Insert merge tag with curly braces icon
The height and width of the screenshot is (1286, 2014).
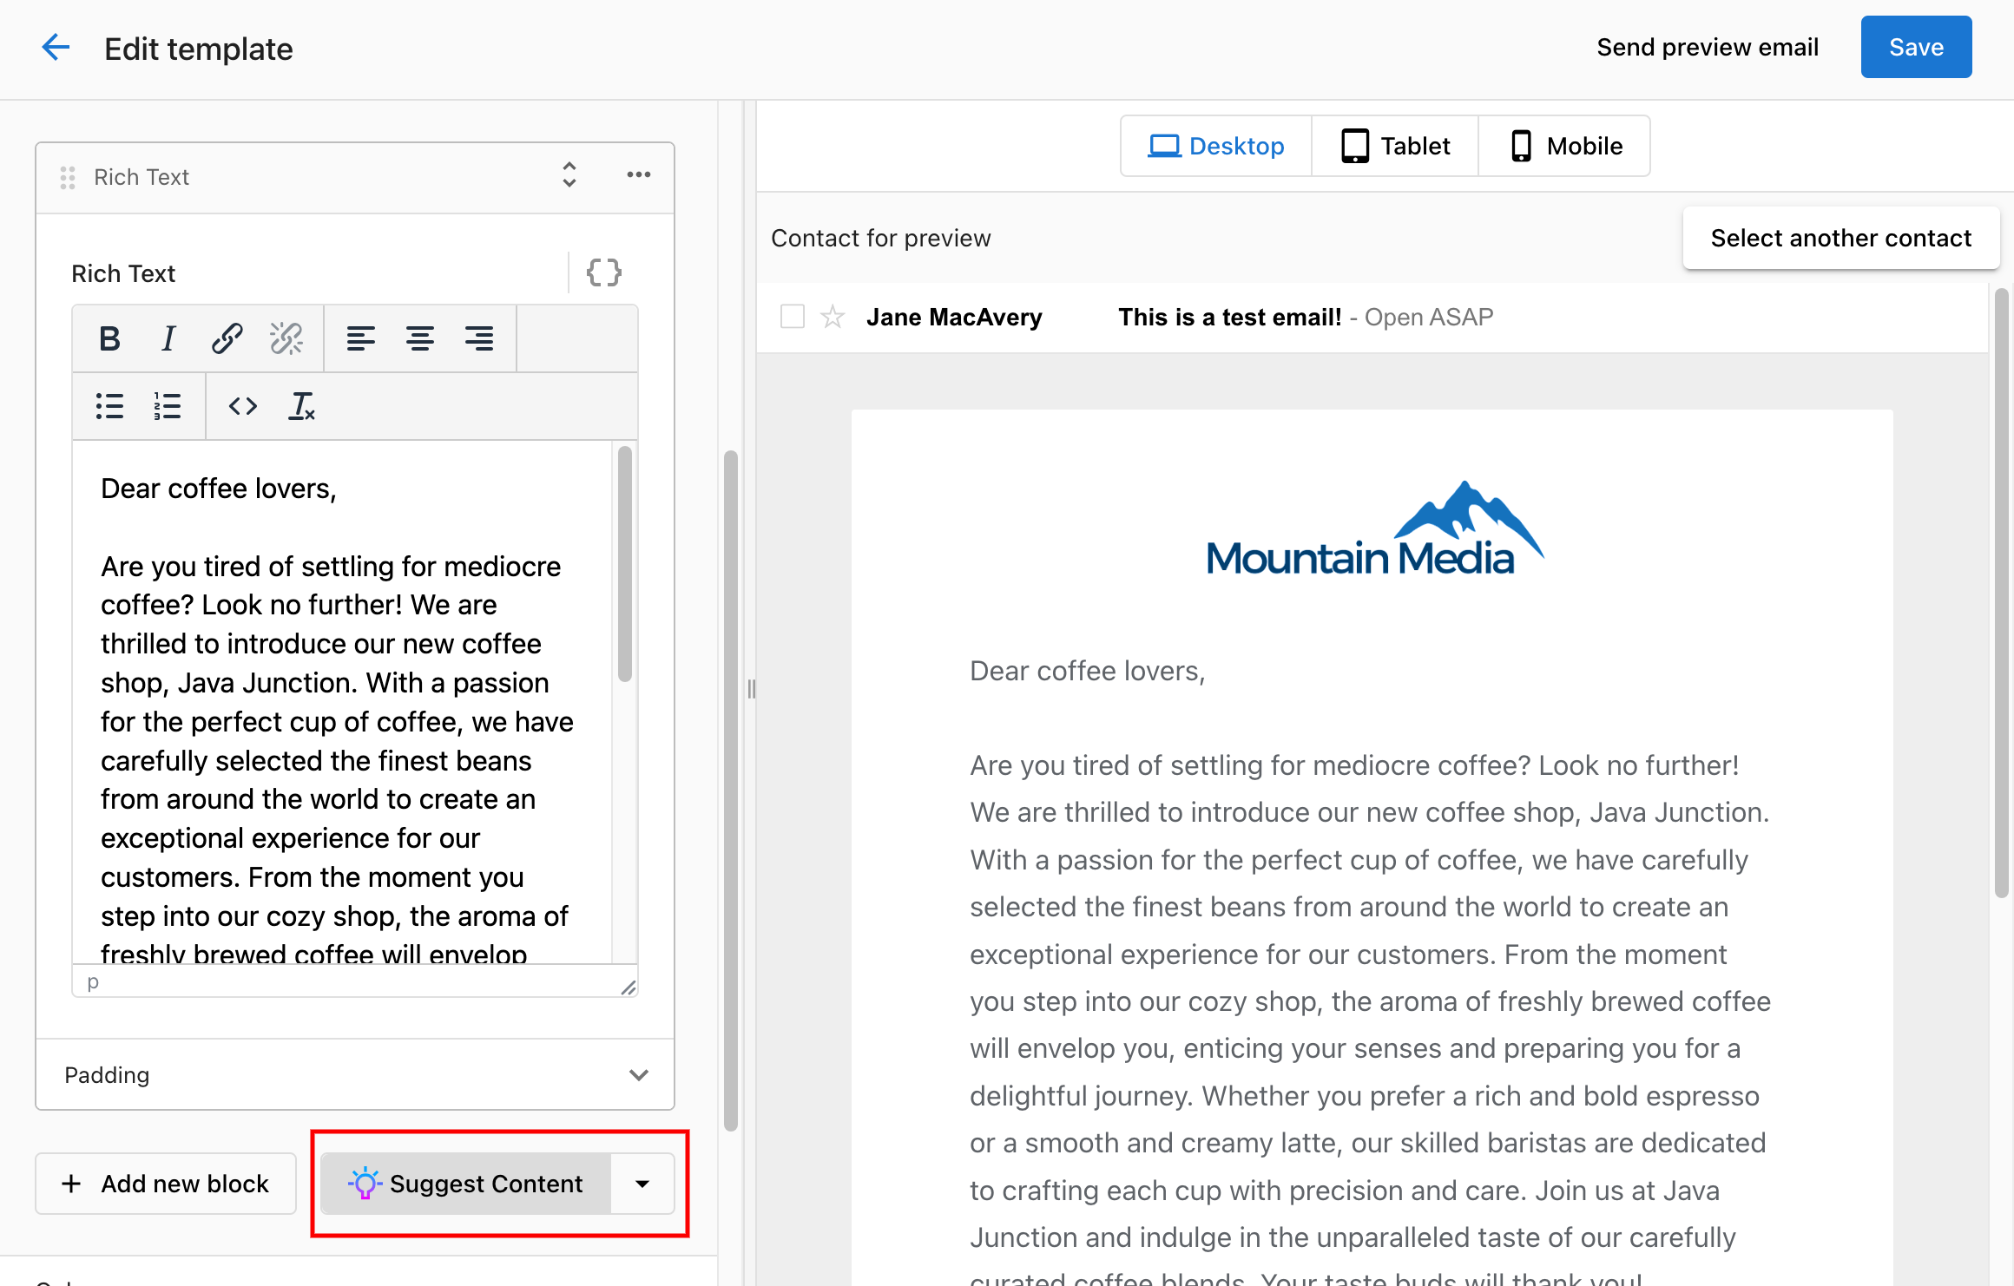604,272
